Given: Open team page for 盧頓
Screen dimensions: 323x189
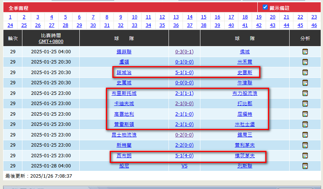Looking at the screenshot, I should (124, 62).
